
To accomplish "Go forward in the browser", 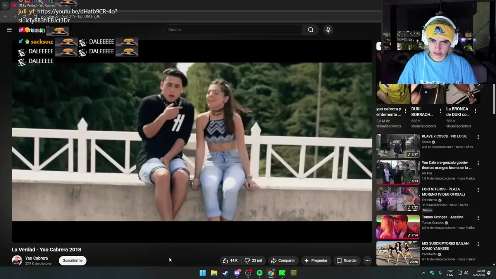I will click(x=15, y=16).
